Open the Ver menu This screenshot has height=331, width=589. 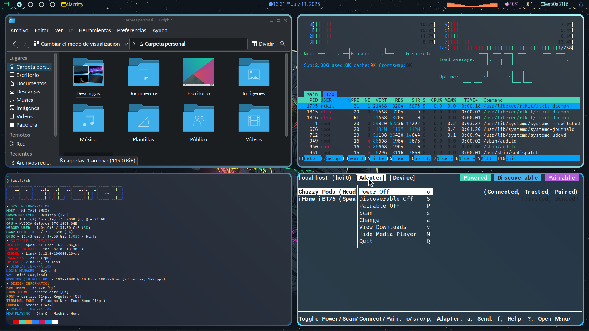pyautogui.click(x=59, y=30)
